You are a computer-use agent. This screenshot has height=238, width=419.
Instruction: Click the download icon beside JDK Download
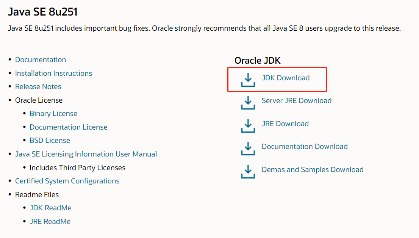click(x=248, y=80)
